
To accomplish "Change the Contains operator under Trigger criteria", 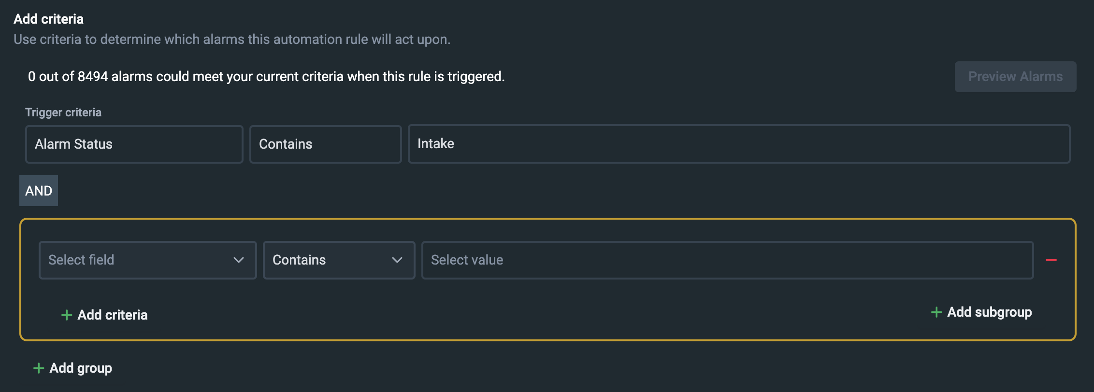I will pos(325,144).
